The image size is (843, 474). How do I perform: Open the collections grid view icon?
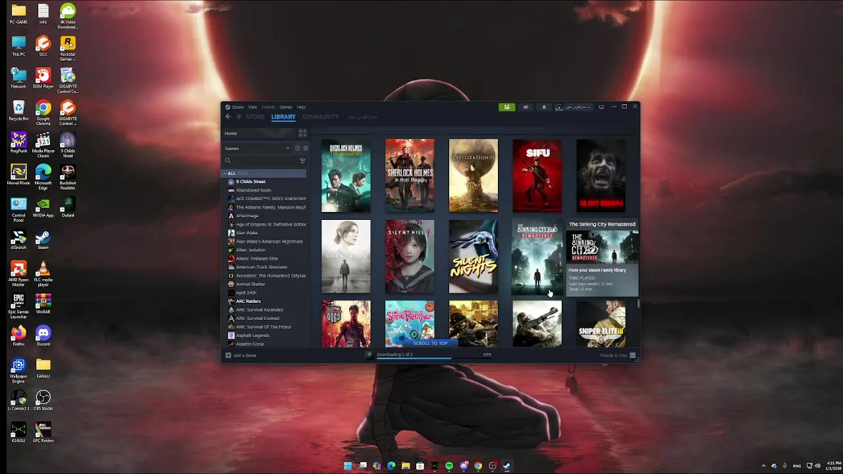point(302,133)
